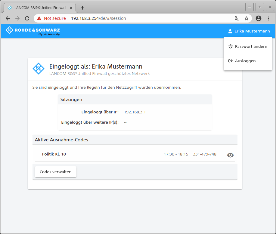The width and height of the screenshot is (276, 234).
Task: Click the user avatar icon beside Erika Mustermann
Action: pos(230,31)
